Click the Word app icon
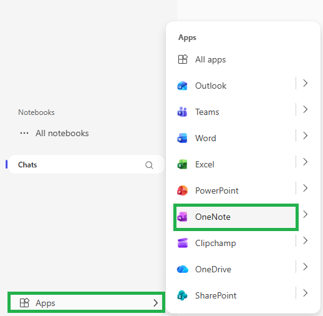This screenshot has width=323, height=316. click(182, 138)
